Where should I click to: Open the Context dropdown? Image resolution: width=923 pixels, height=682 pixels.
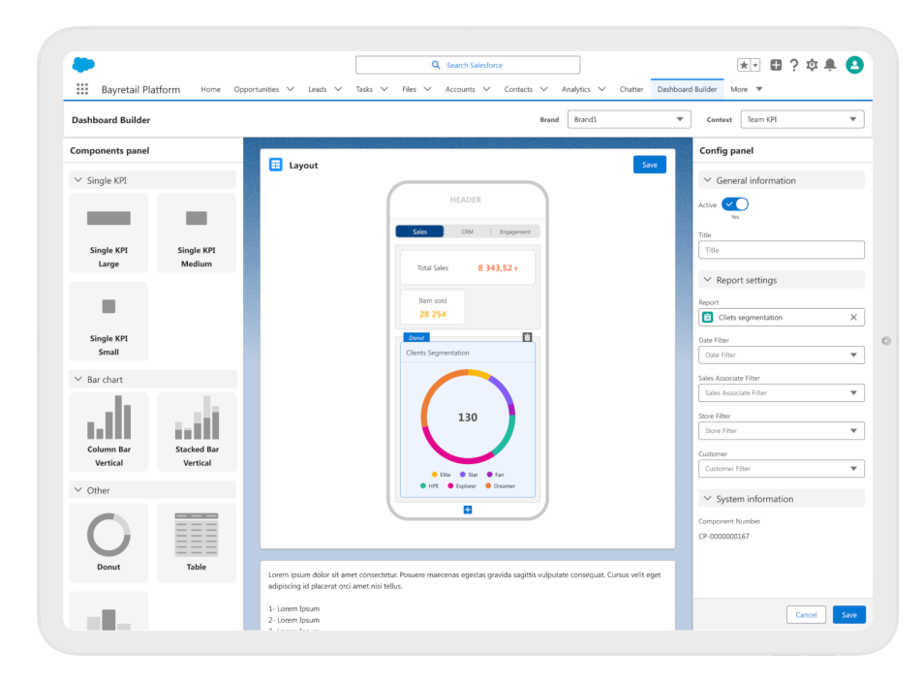(x=802, y=119)
